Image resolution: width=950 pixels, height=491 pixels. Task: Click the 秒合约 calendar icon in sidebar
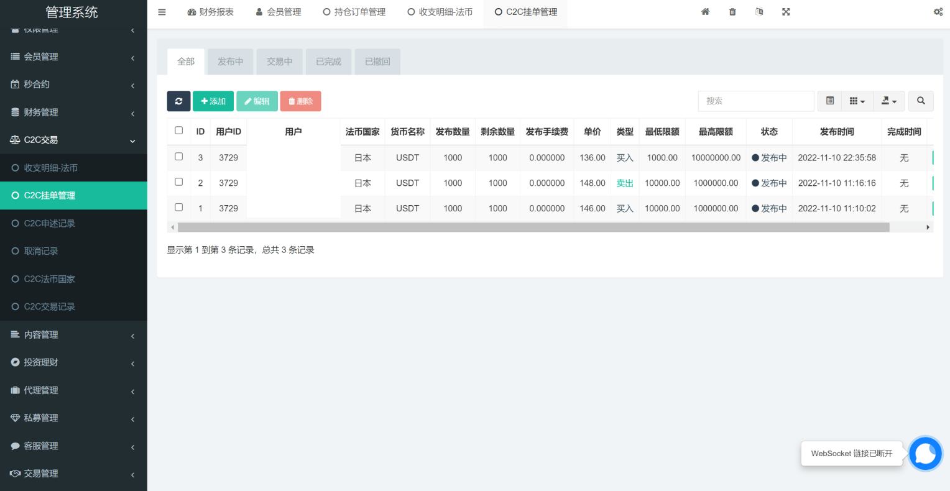16,85
